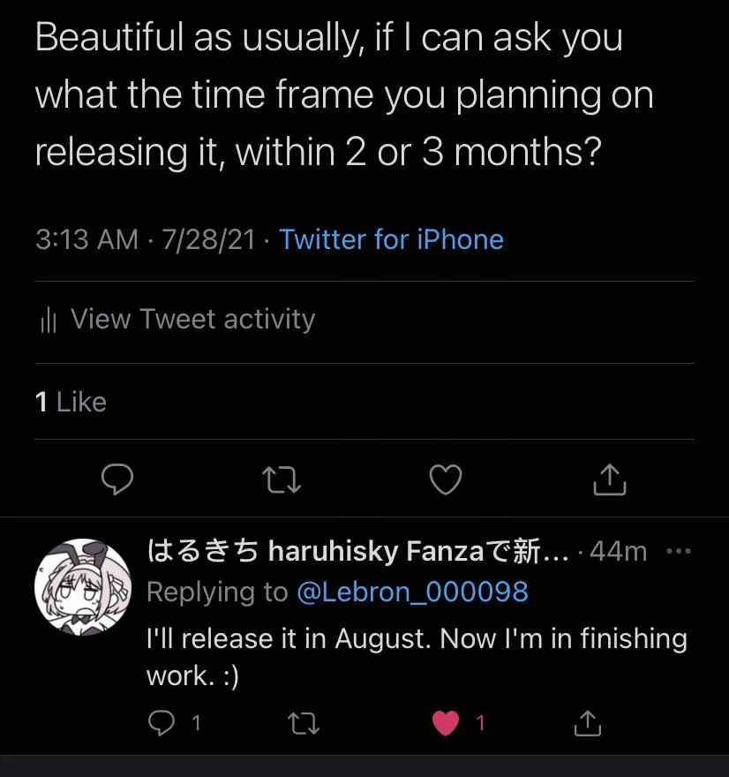This screenshot has height=777, width=729.
Task: Open haruhisky's profile avatar
Action: (x=82, y=586)
